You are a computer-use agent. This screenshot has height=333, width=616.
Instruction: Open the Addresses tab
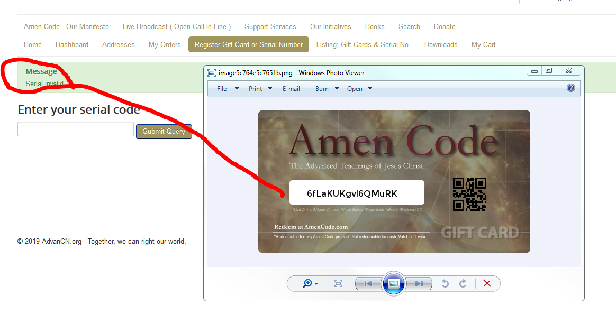pyautogui.click(x=118, y=45)
